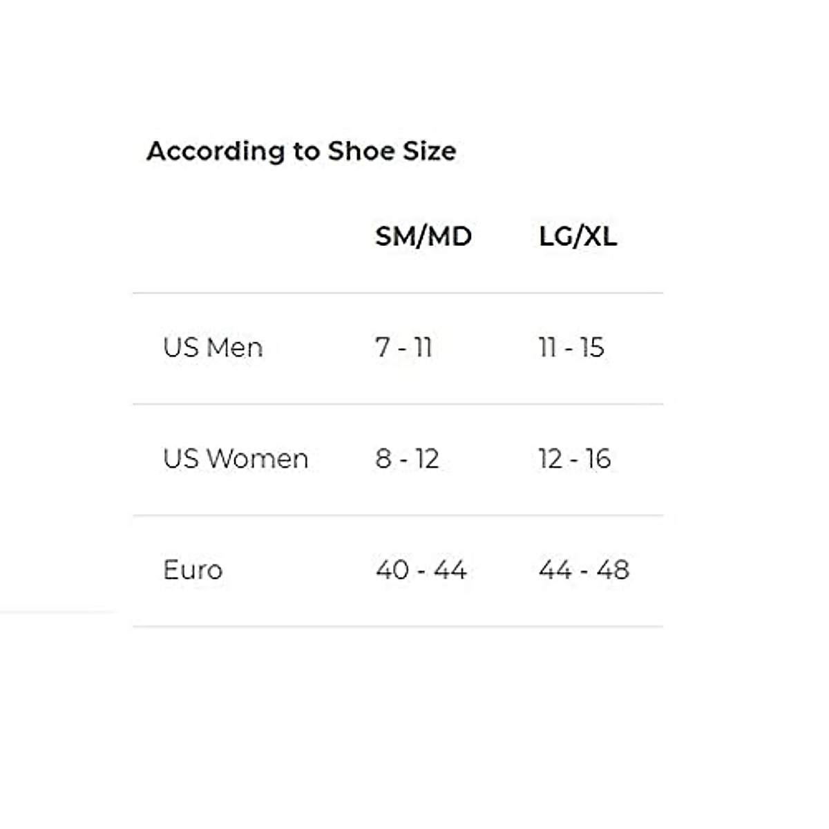829x829 pixels.
Task: Click the Euro row label
Action: [x=193, y=571]
